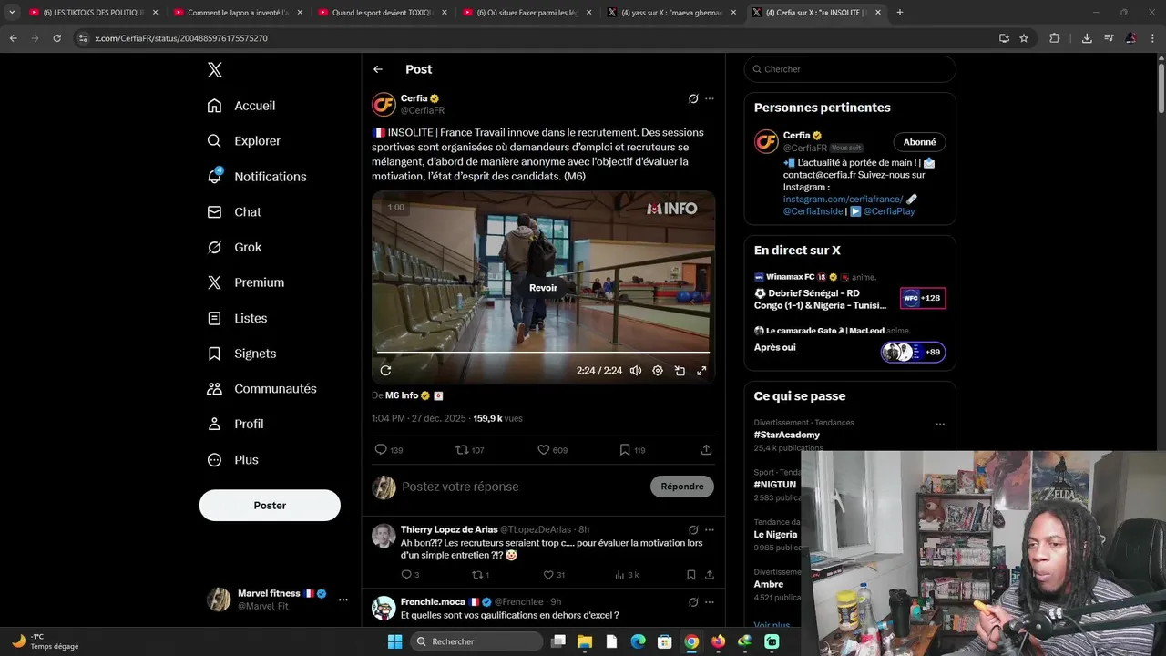Repost Thierry Lopez's reply

point(480,575)
